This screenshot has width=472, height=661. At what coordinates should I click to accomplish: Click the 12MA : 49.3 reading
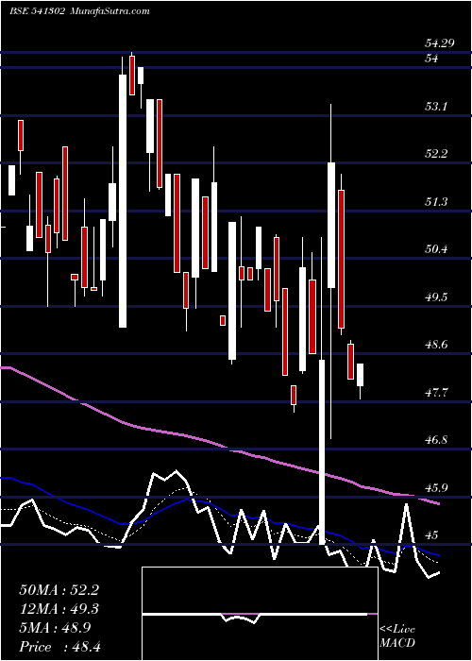[59, 609]
